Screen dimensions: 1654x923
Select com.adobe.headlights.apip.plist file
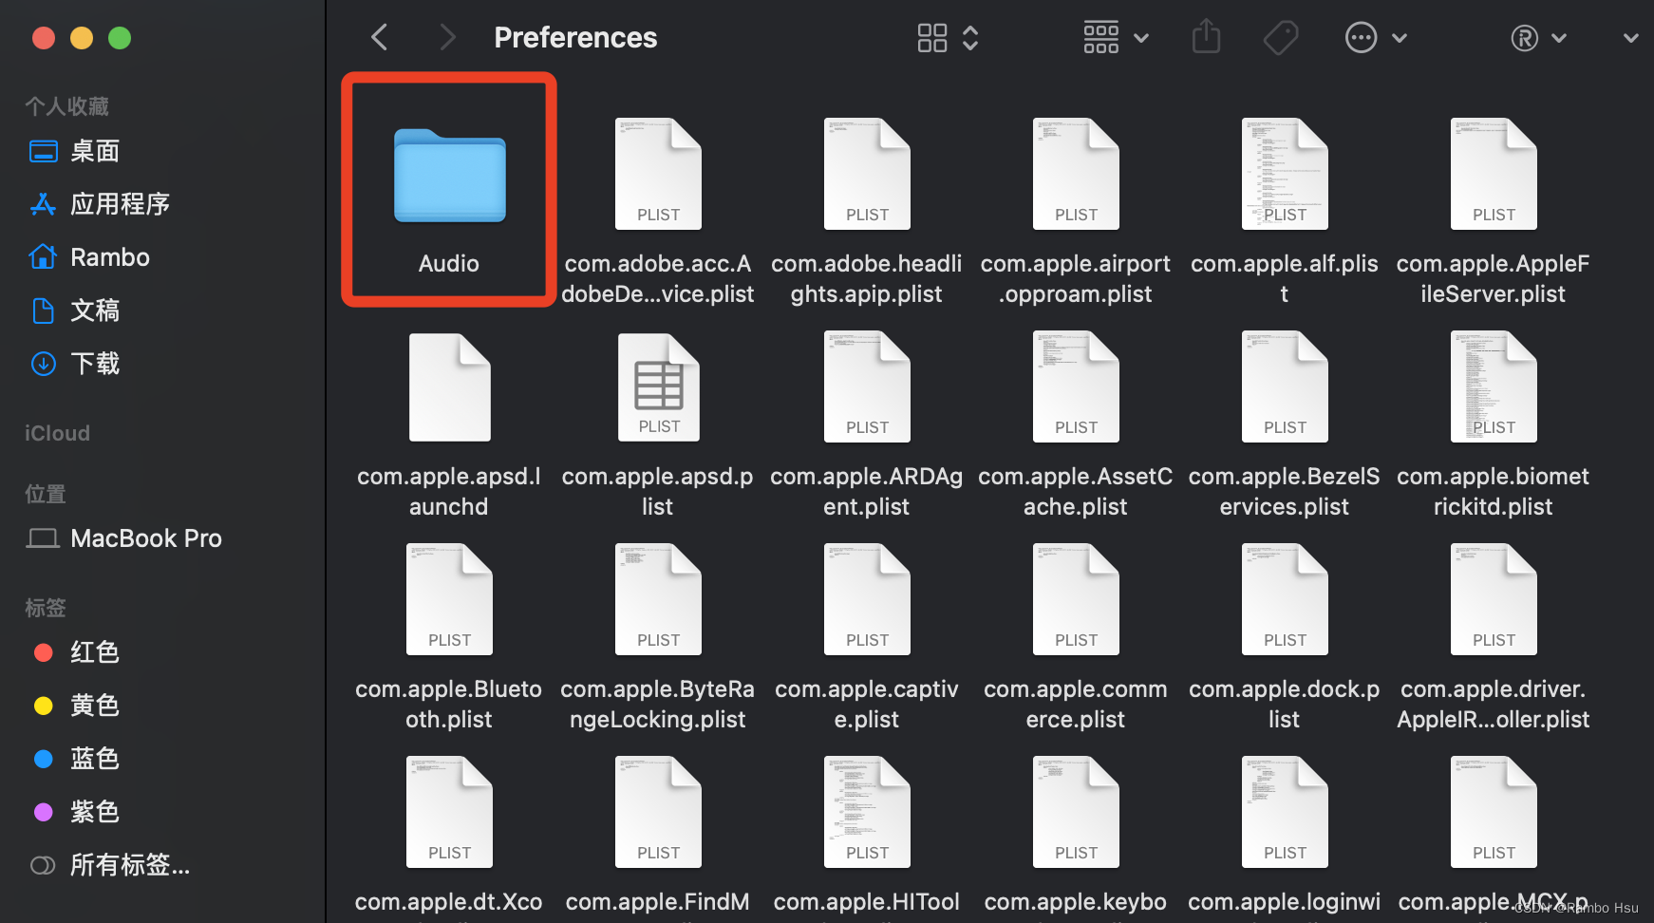tap(867, 174)
